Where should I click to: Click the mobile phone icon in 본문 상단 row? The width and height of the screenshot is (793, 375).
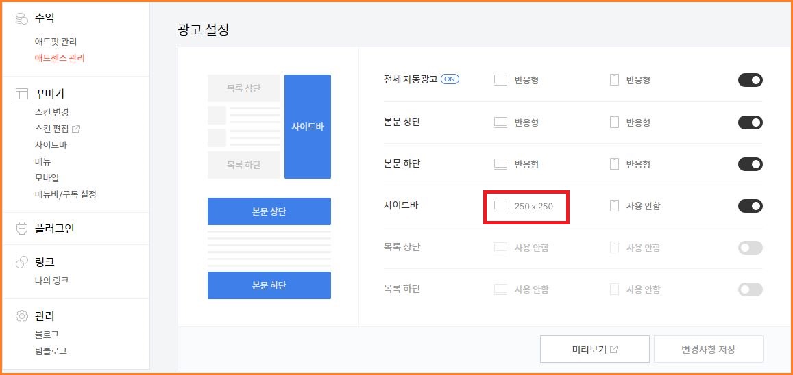(615, 122)
